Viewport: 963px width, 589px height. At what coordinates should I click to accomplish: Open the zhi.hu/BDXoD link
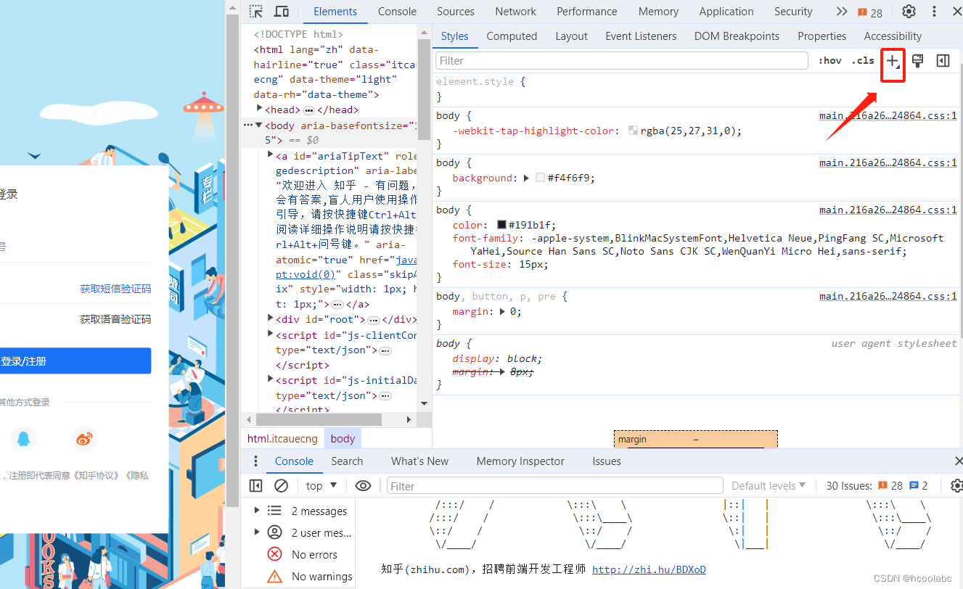649,569
